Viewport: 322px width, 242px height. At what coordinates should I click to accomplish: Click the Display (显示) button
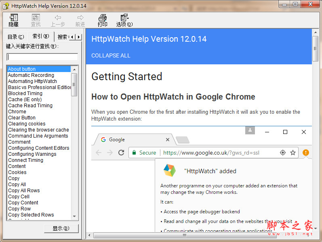tap(61, 228)
